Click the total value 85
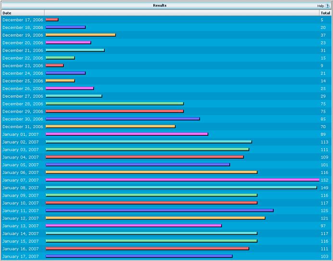This screenshot has width=333, height=261. point(323,119)
